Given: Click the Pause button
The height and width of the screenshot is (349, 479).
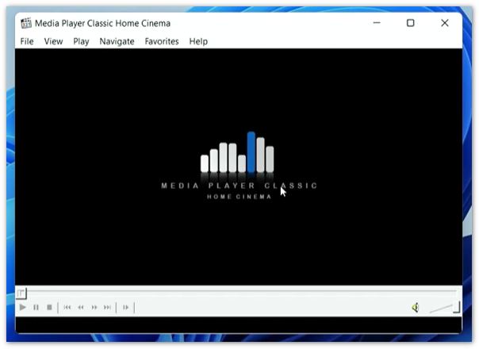Looking at the screenshot, I should pyautogui.click(x=36, y=307).
